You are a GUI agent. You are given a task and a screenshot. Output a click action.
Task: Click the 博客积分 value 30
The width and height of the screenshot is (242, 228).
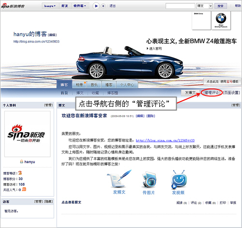tap(21, 179)
